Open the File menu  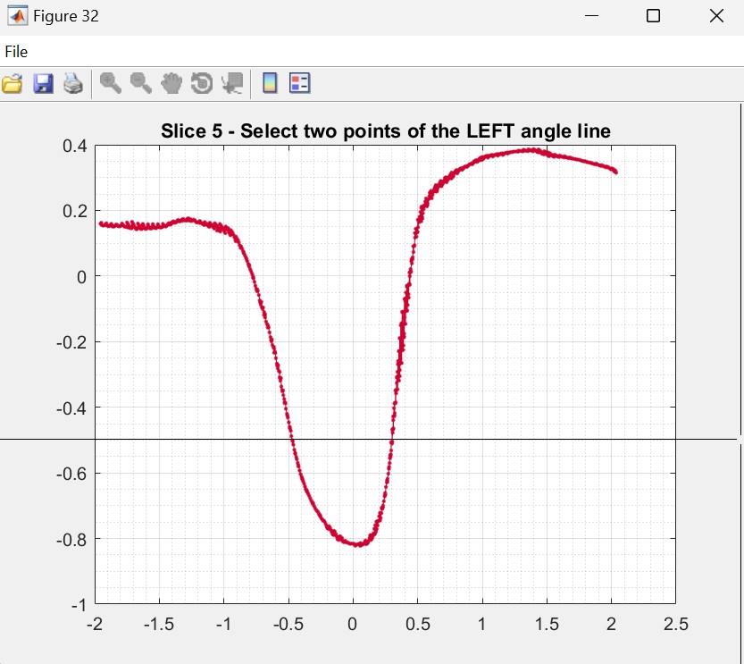point(16,52)
